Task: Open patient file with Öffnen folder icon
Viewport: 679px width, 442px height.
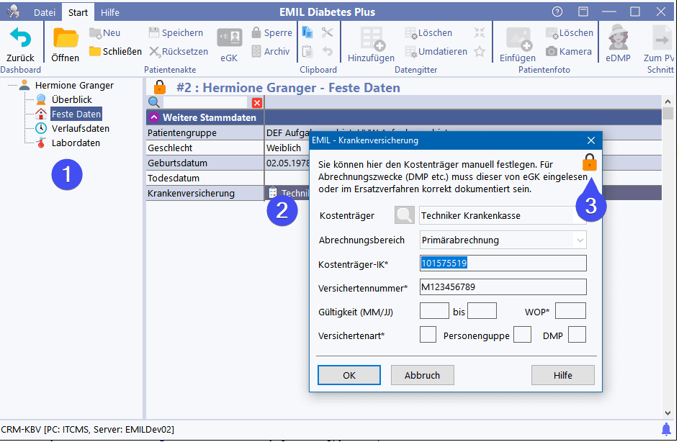Action: pos(66,38)
